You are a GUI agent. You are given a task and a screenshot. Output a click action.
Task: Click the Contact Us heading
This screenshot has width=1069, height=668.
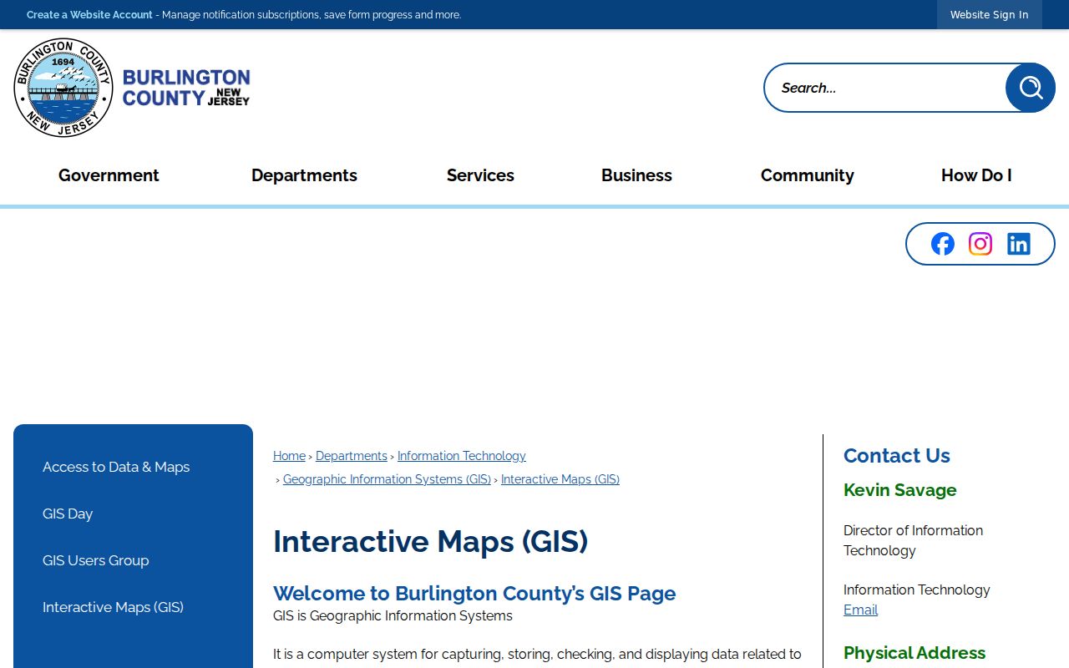tap(897, 456)
